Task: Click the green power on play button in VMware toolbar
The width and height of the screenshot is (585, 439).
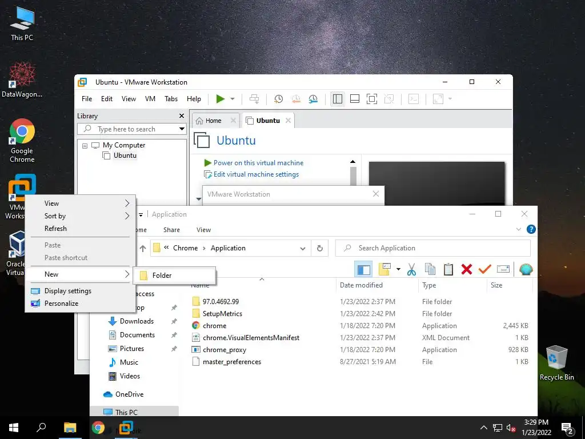Action: pos(221,99)
